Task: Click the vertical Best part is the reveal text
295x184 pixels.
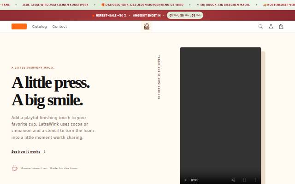Action: click(x=159, y=77)
